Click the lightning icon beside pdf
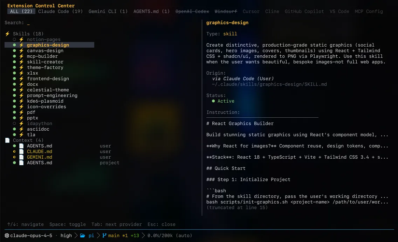This screenshot has height=242, width=398. 22,112
